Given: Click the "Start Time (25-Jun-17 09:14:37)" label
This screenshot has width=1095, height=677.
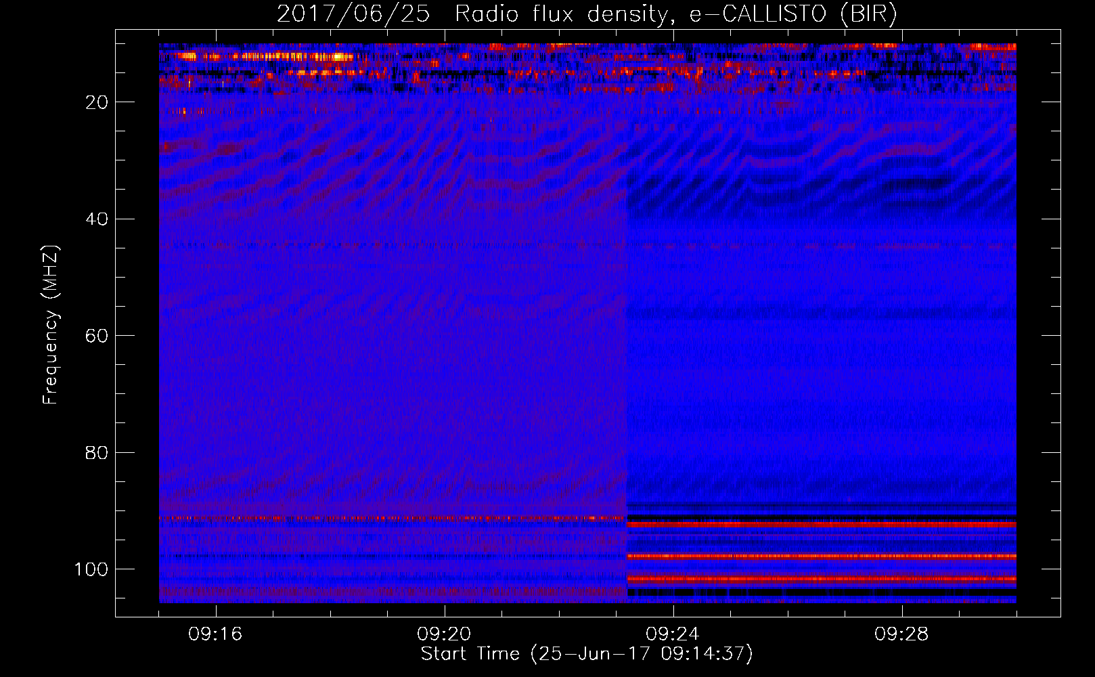Looking at the screenshot, I should (x=587, y=654).
